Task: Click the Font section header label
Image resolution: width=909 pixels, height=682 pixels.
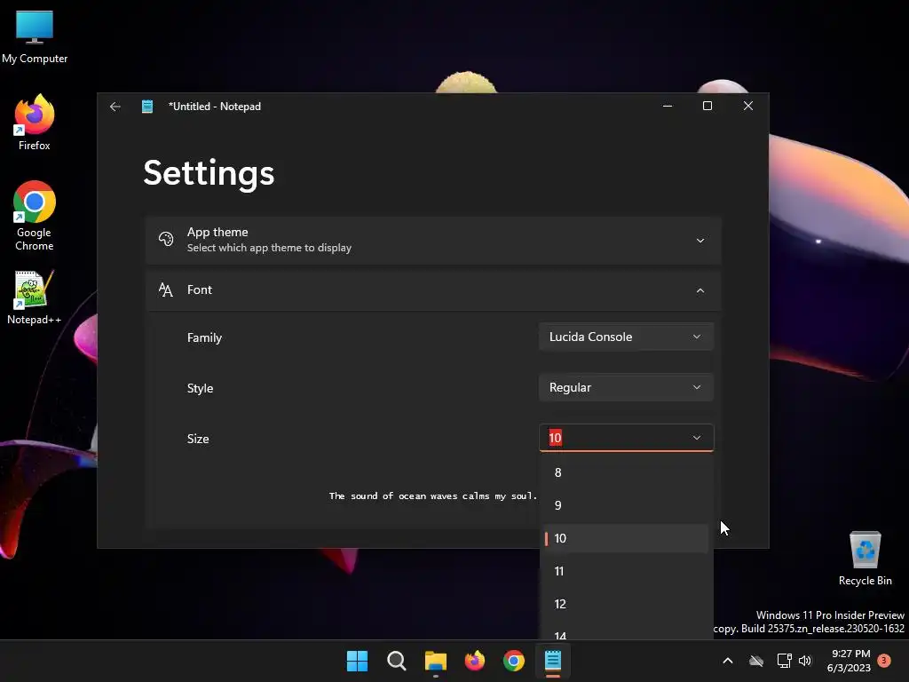Action: (x=200, y=290)
